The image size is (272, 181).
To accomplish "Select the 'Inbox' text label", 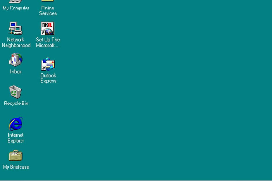I will coord(16,72).
